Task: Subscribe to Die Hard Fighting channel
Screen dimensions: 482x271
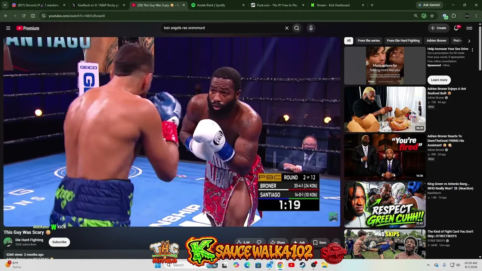Action: pyautogui.click(x=59, y=242)
